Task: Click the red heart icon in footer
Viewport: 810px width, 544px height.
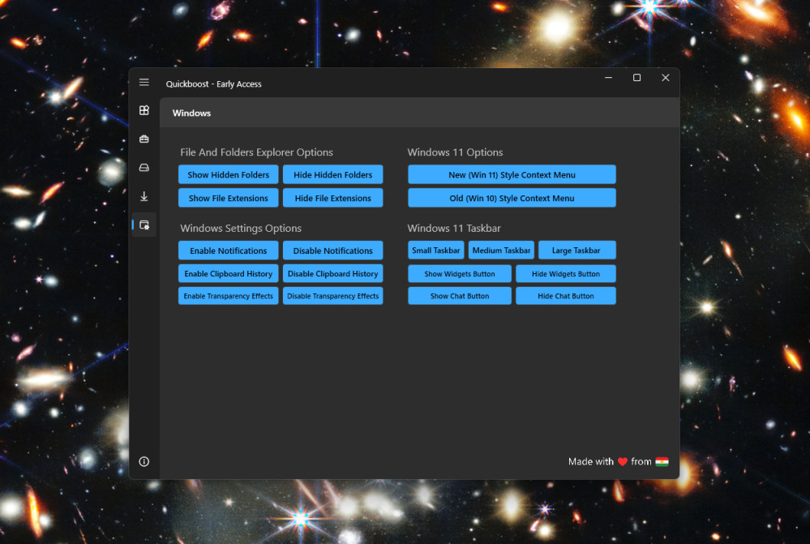Action: point(623,461)
